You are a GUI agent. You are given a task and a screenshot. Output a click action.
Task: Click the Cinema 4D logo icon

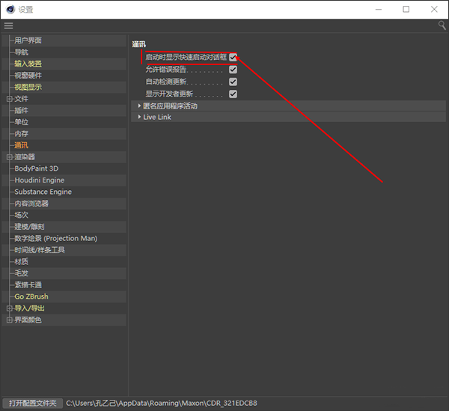tap(10, 10)
